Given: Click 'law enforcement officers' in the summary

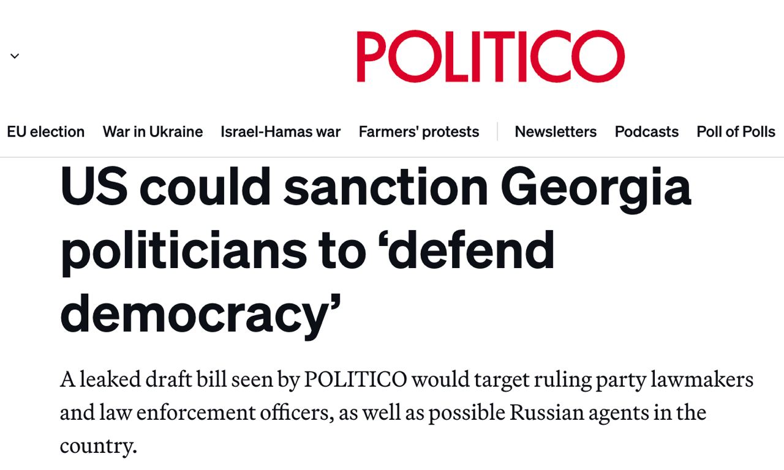Looking at the screenshot, I should (235, 412).
